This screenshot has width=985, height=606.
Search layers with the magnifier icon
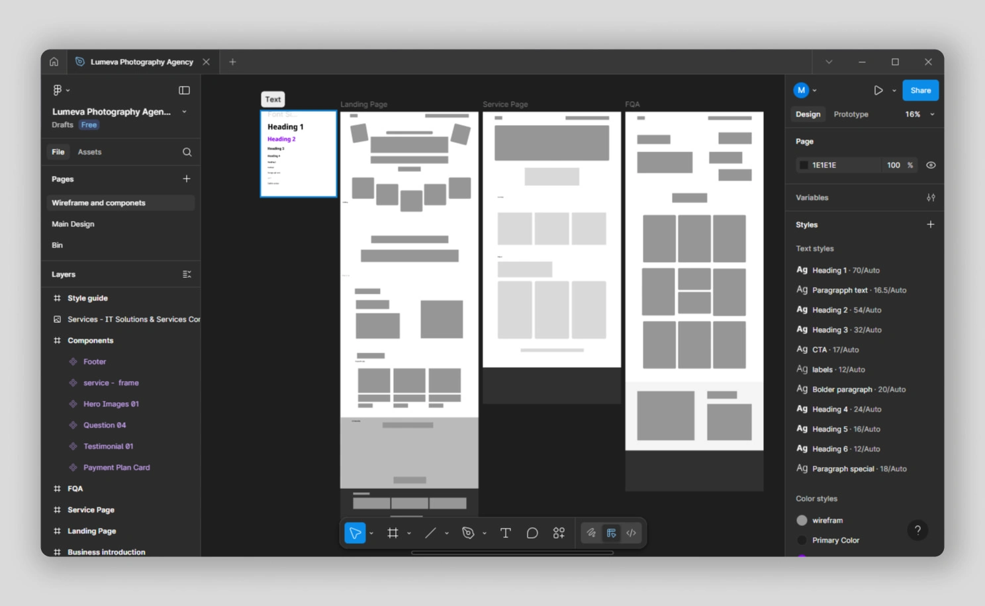(187, 152)
